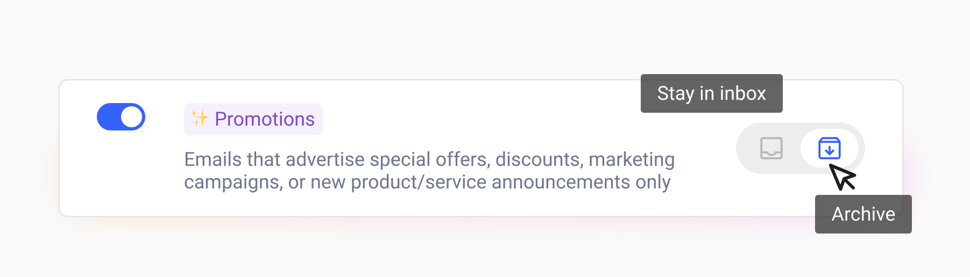Set Promotions emails to Archive
Screen dimensions: 970x277
[x=829, y=148]
